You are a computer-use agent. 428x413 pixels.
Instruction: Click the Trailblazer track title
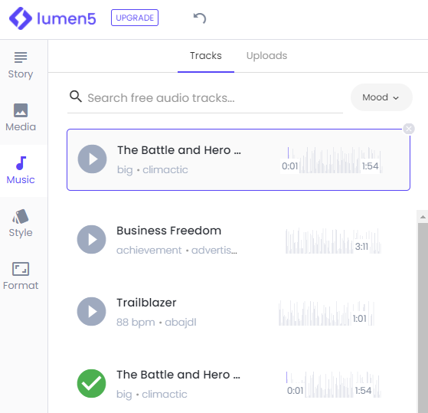[x=146, y=303]
